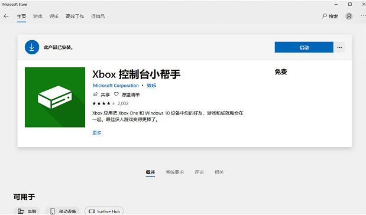Minimize the Microsoft Store window
Screen dimensions: 366x215
[336, 4]
